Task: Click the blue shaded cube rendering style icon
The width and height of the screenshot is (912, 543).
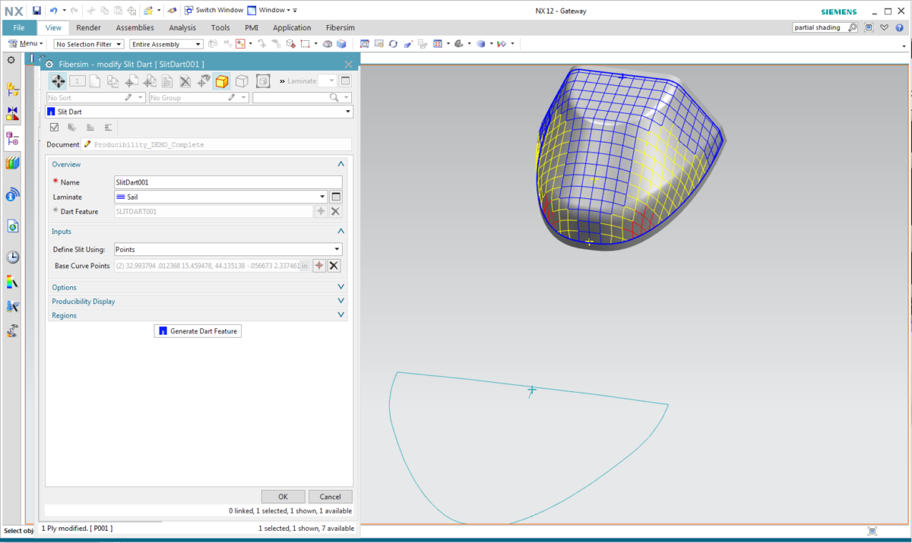Action: 480,44
